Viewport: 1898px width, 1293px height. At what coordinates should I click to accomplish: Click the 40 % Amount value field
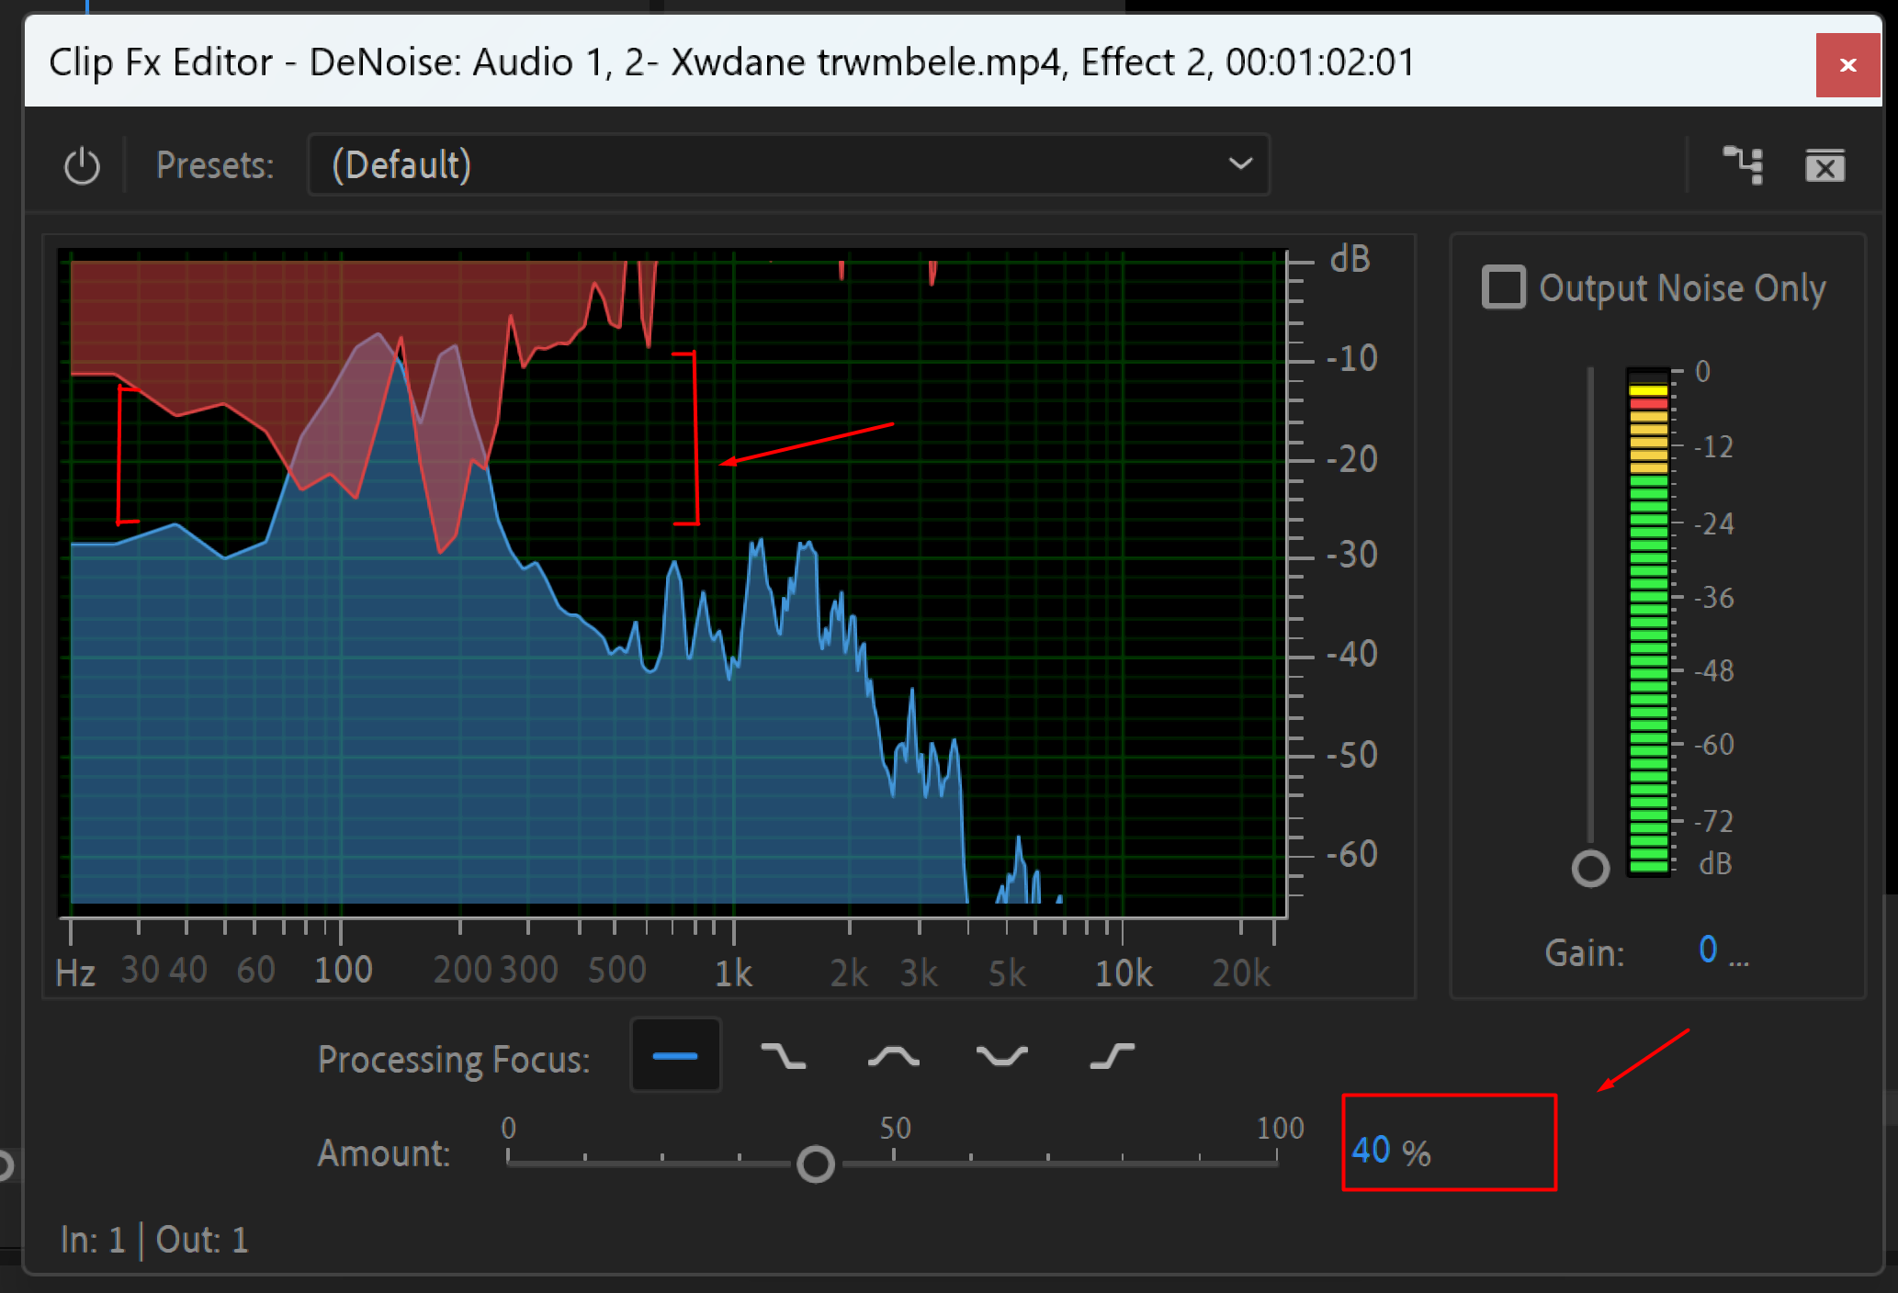tap(1372, 1150)
